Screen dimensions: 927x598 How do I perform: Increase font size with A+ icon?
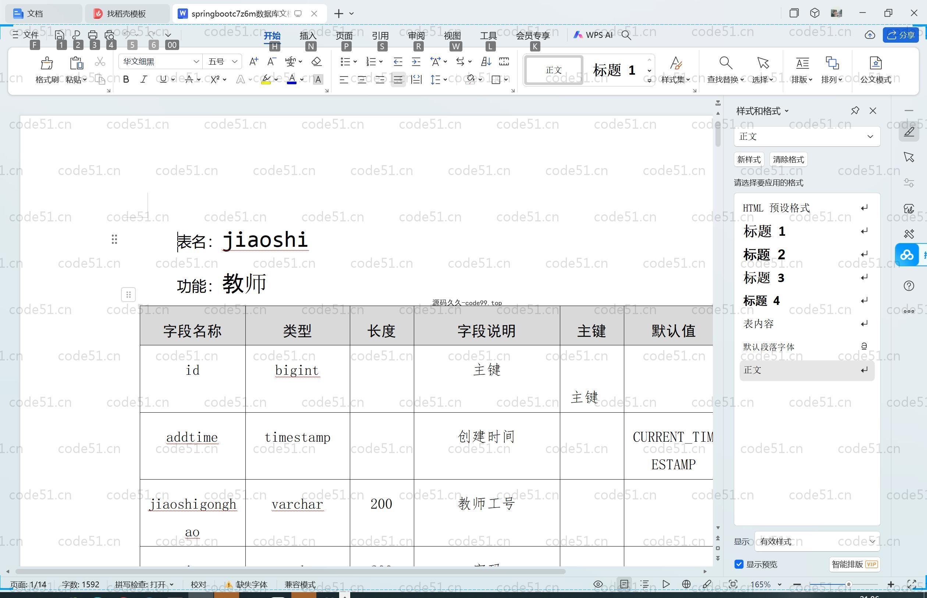pyautogui.click(x=253, y=62)
